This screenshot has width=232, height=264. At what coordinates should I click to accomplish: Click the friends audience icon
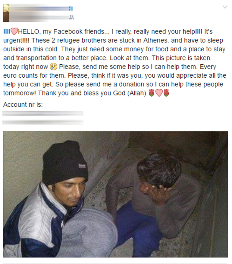72,17
